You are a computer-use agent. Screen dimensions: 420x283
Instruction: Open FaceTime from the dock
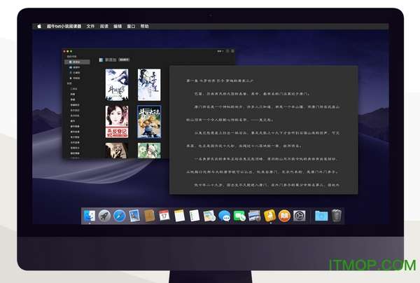239,216
